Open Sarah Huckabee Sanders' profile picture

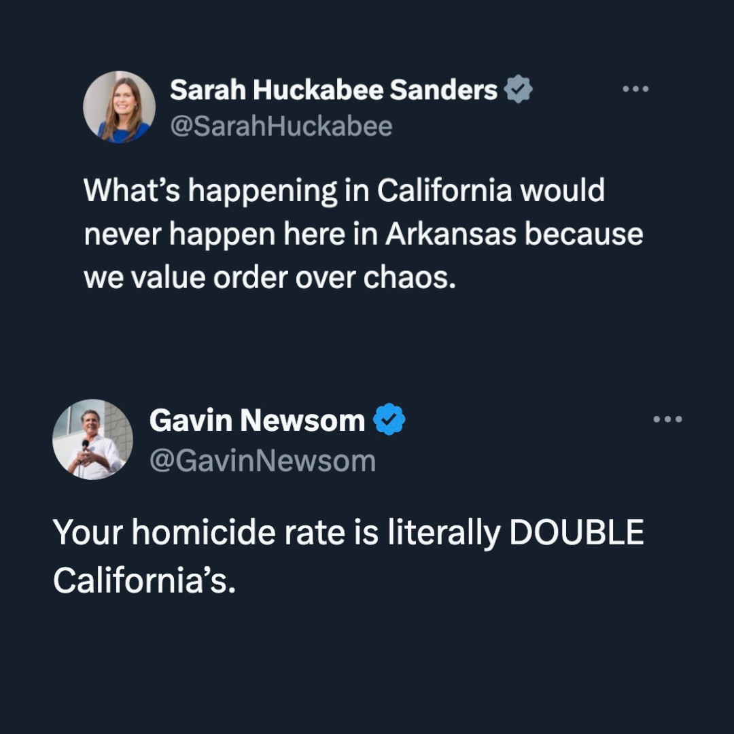tap(119, 107)
